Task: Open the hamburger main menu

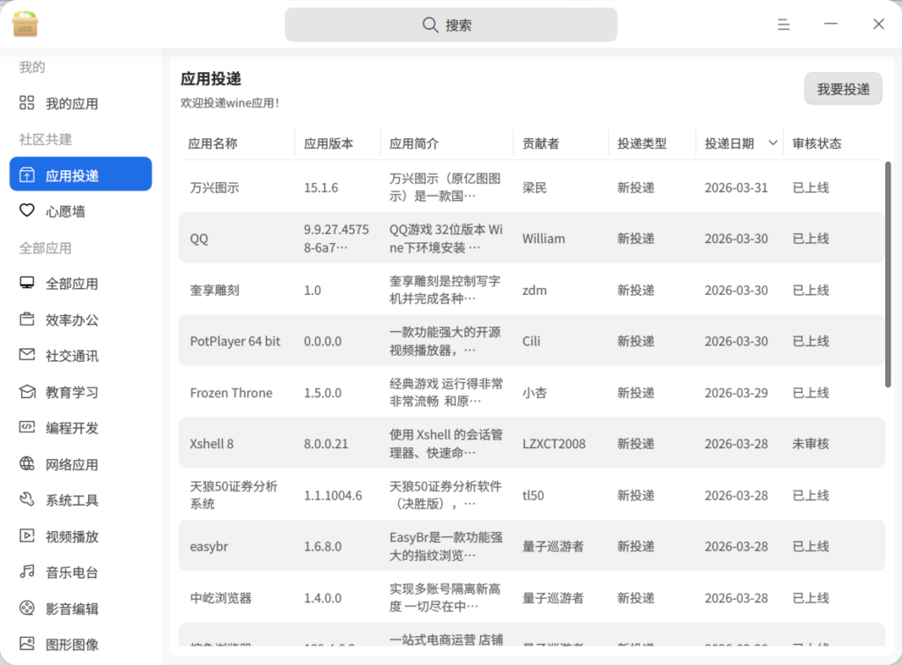Action: coord(783,25)
